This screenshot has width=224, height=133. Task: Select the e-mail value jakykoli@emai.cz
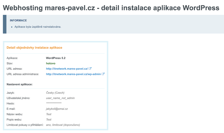[57, 109]
